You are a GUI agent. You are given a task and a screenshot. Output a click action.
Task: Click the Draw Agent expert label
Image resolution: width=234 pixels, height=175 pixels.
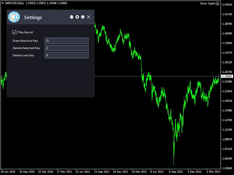tap(207, 3)
